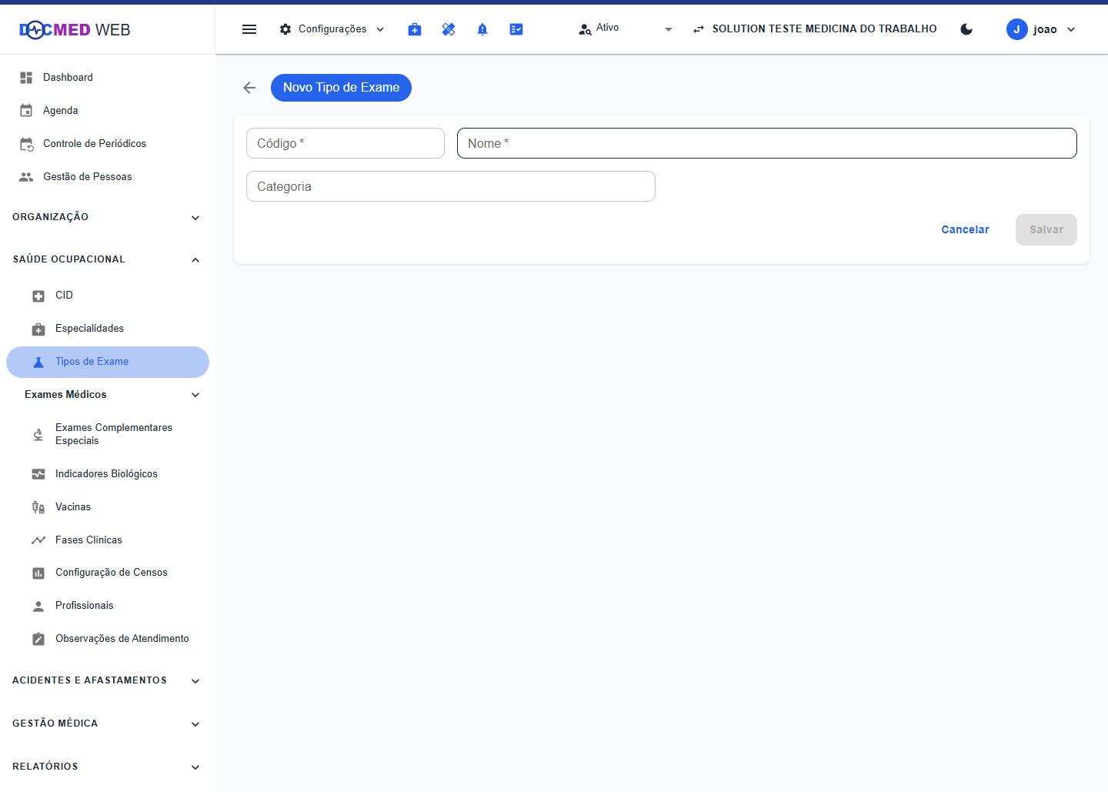Click the back arrow beside Novo Tipo de Exame

click(x=249, y=88)
